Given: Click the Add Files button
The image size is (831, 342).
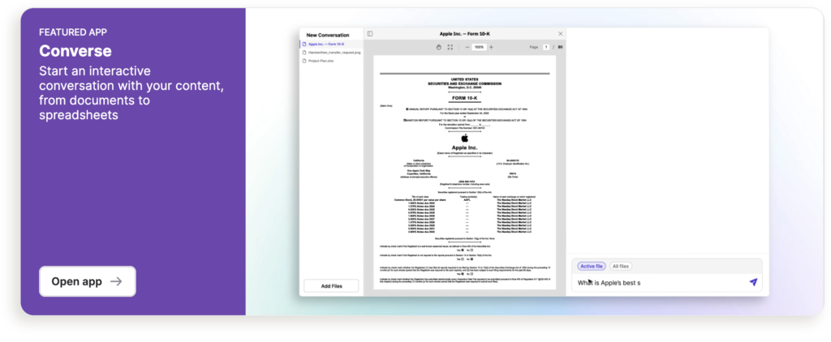Looking at the screenshot, I should [x=331, y=286].
